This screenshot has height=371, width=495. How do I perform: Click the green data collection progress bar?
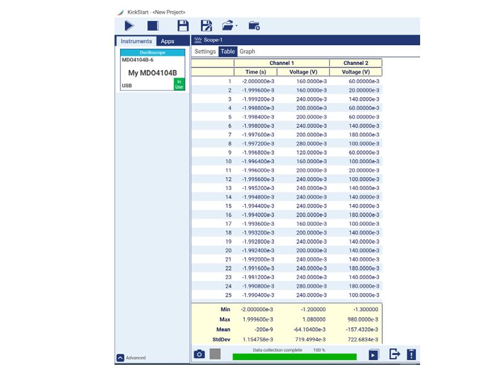click(294, 357)
